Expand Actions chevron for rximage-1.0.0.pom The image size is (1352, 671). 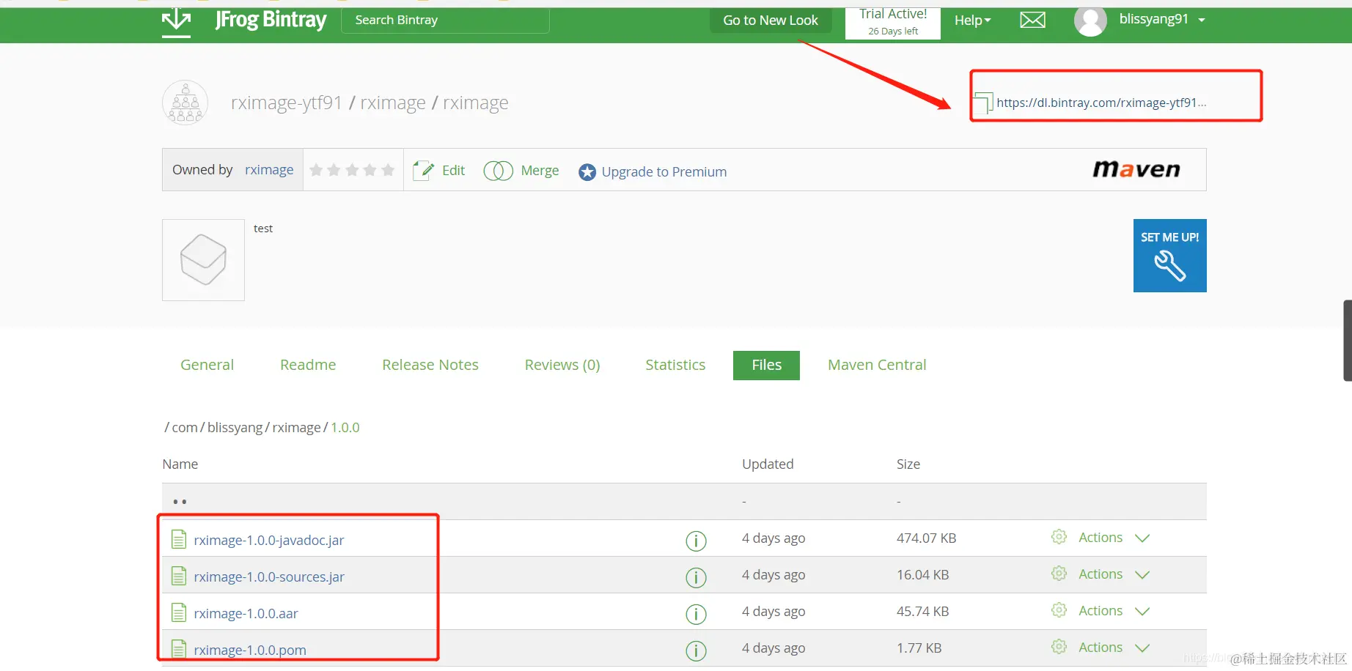[x=1142, y=648]
